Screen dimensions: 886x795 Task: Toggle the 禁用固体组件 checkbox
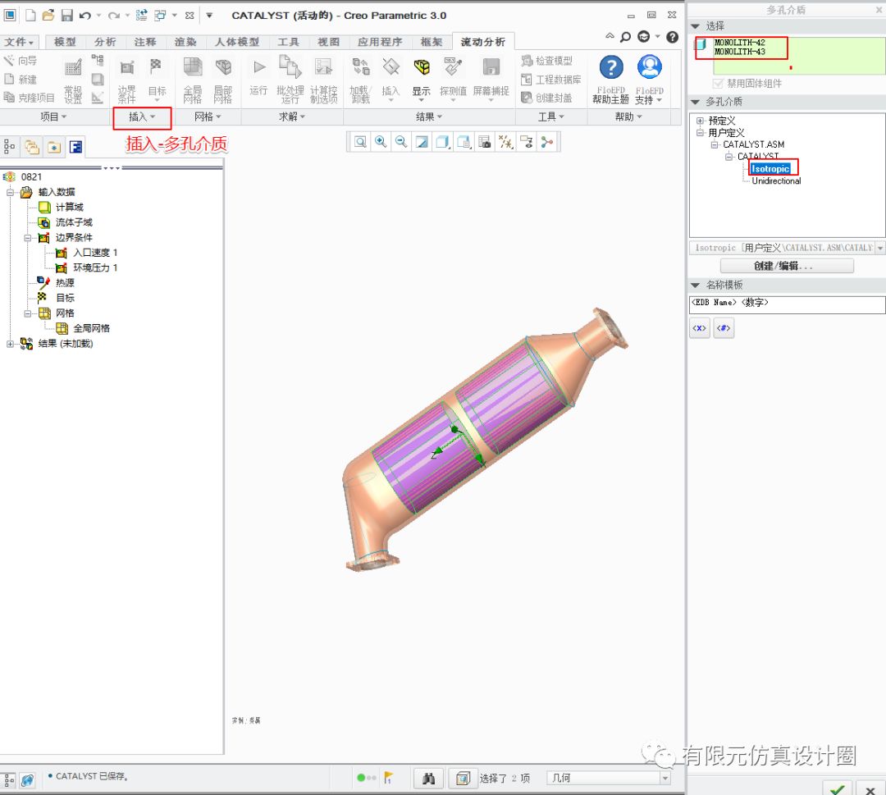(x=719, y=84)
